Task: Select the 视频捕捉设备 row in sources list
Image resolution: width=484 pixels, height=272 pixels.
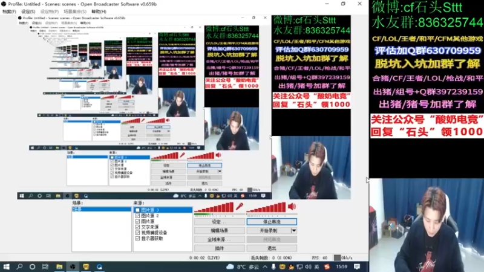Action: point(163,233)
